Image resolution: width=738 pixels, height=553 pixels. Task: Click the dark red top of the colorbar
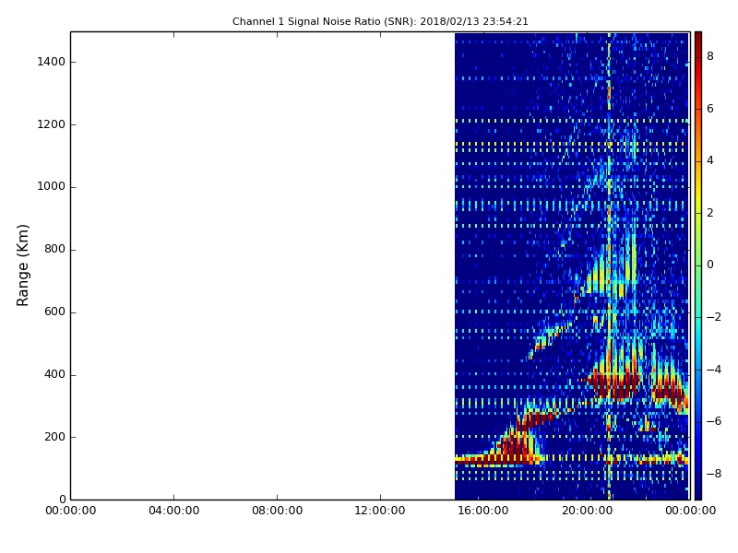(x=698, y=39)
